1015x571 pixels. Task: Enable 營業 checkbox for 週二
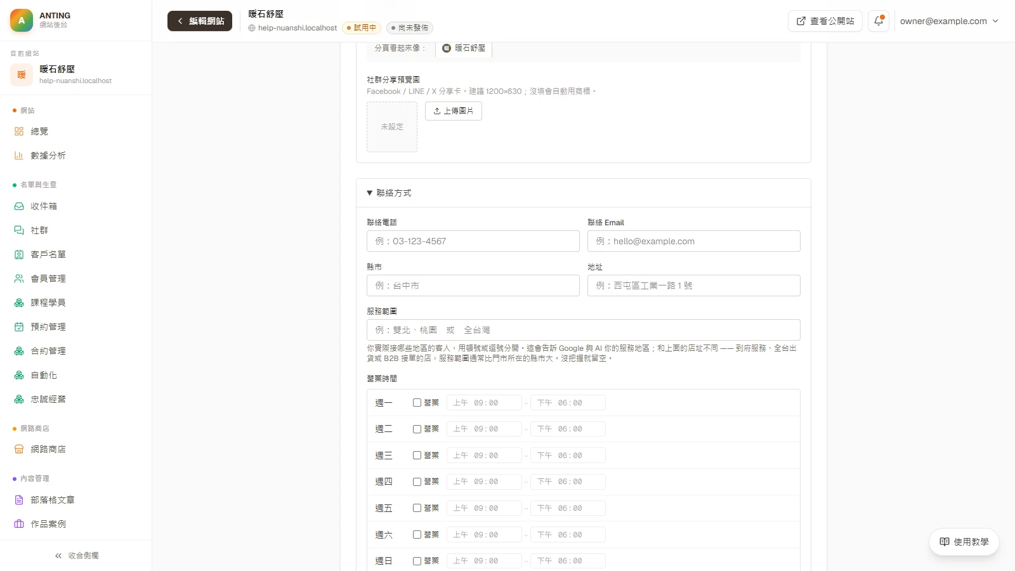(x=417, y=429)
